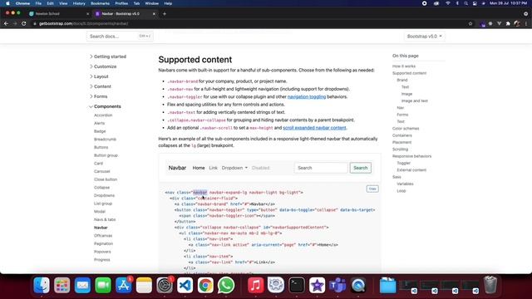Open the Music app in the dock
Screen dimensions: 532x299
tap(255, 285)
